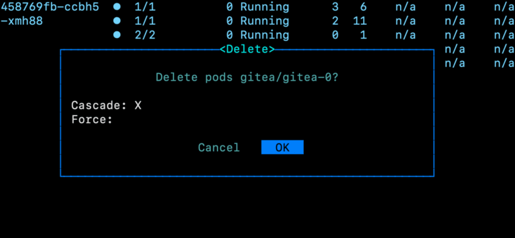This screenshot has width=515, height=238.
Task: Click the Force label
Action: point(92,120)
